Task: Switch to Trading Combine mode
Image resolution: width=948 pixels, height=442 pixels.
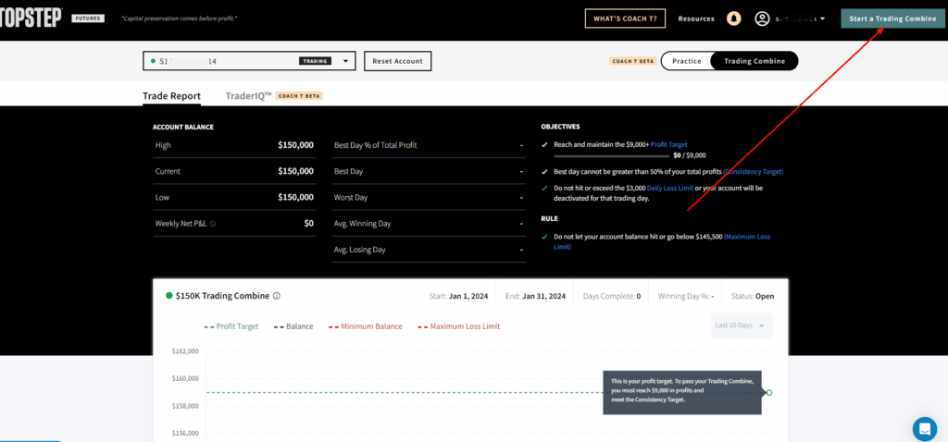Action: coord(754,61)
